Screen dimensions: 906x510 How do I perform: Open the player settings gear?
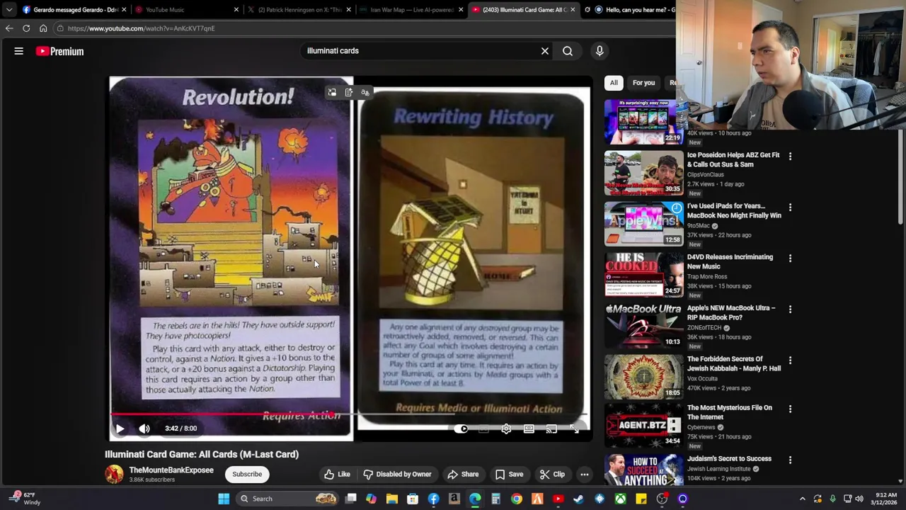506,429
